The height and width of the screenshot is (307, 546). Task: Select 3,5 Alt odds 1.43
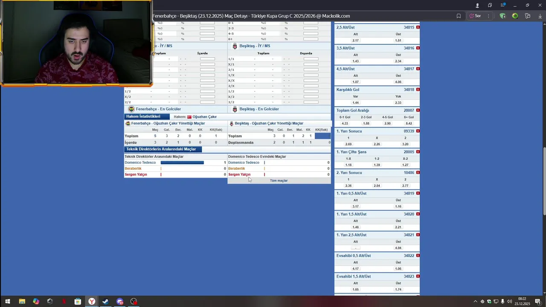355,61
